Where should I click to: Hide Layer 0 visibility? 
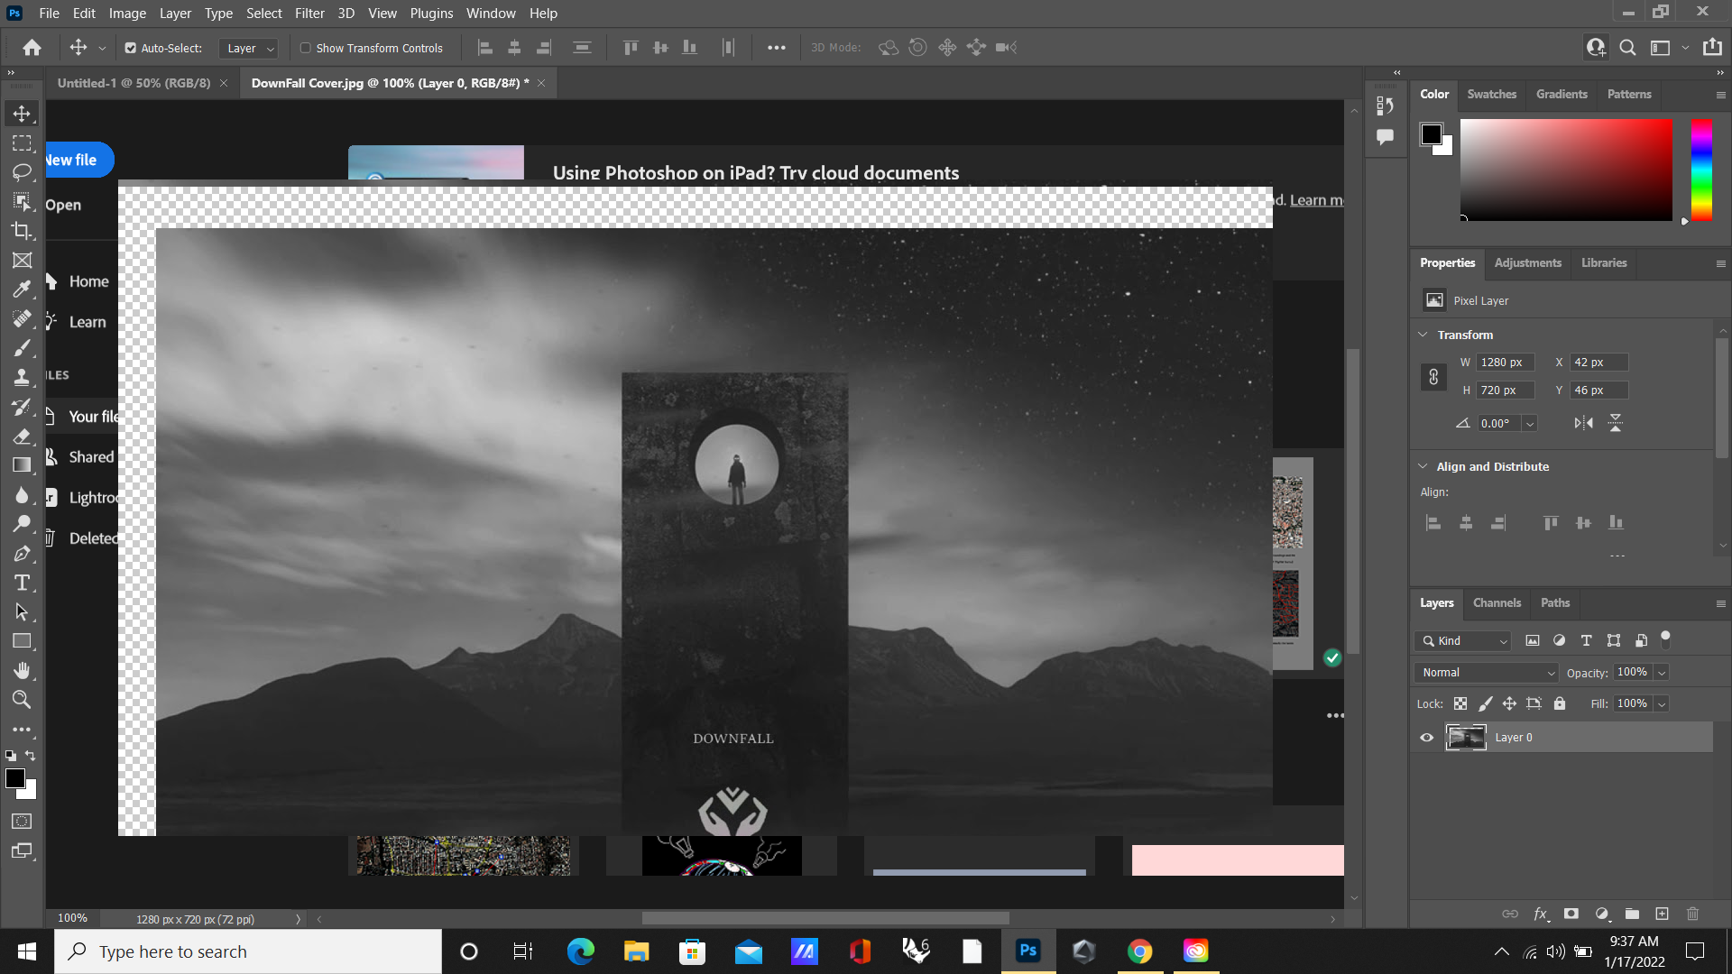pos(1425,737)
